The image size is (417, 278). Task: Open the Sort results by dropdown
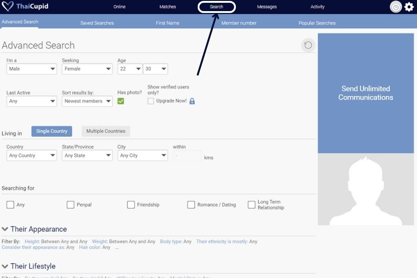[x=87, y=101]
